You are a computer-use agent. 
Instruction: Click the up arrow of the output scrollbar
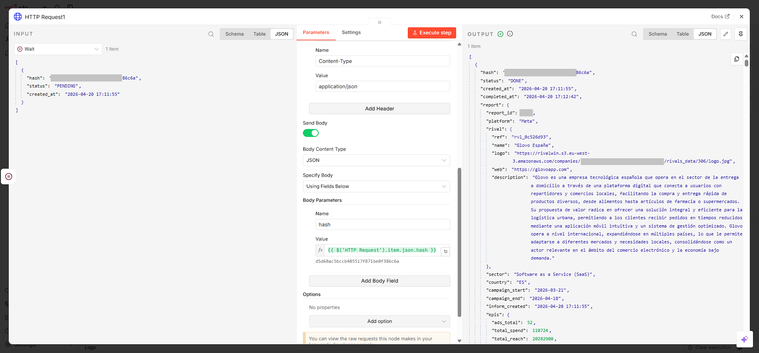(746, 56)
